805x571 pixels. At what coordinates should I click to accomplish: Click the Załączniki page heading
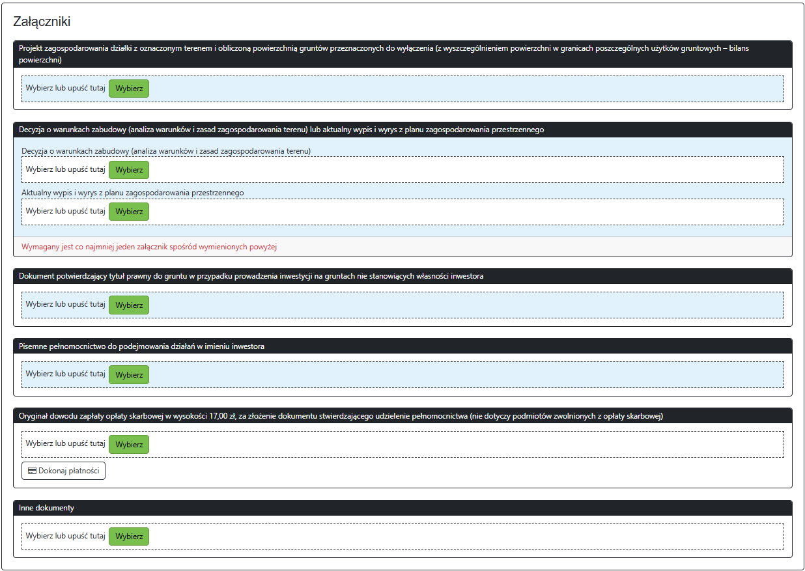[42, 21]
